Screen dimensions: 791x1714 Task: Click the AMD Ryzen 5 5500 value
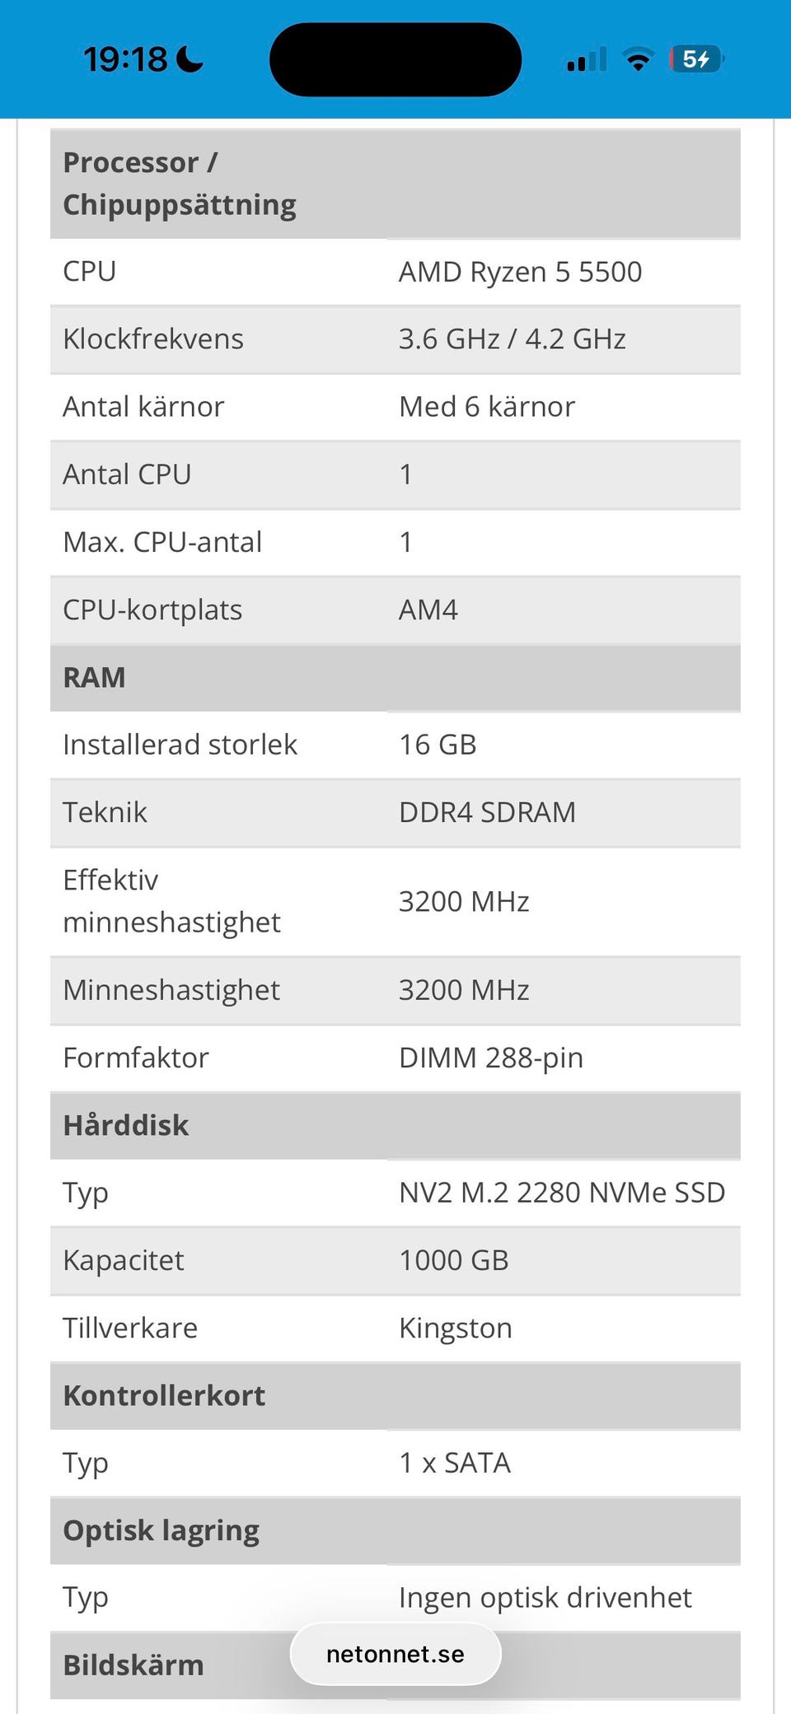[520, 272]
